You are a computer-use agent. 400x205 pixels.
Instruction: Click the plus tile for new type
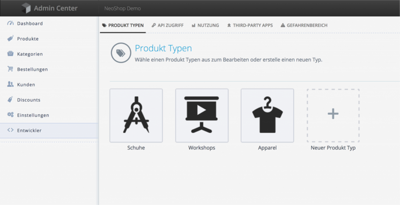click(x=333, y=115)
